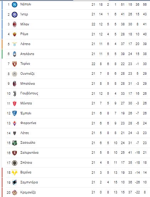Open the Sassuolo crest icon

(x=15, y=143)
